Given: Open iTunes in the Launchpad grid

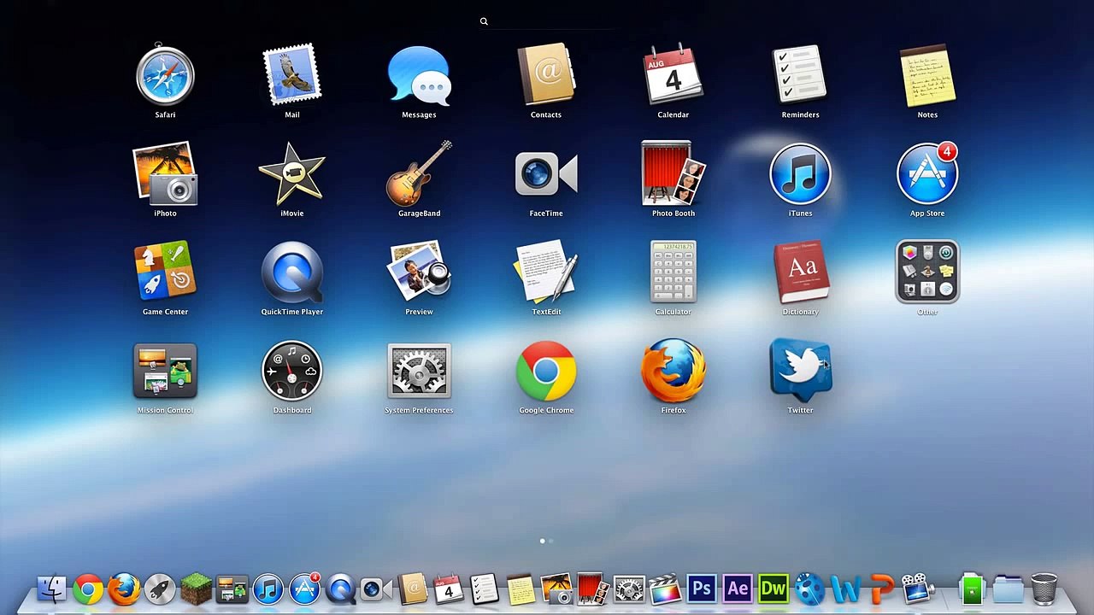Looking at the screenshot, I should click(x=800, y=174).
